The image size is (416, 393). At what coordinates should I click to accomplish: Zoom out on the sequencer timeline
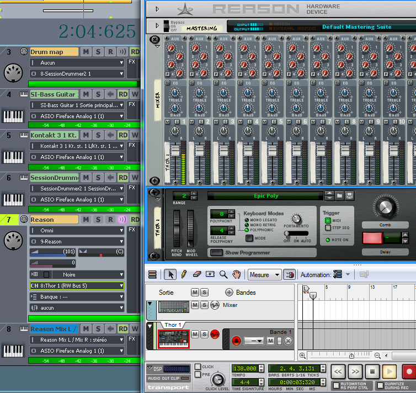[377, 355]
